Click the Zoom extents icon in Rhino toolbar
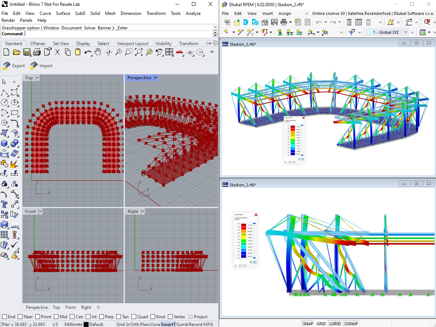The image size is (436, 327). coord(138,52)
